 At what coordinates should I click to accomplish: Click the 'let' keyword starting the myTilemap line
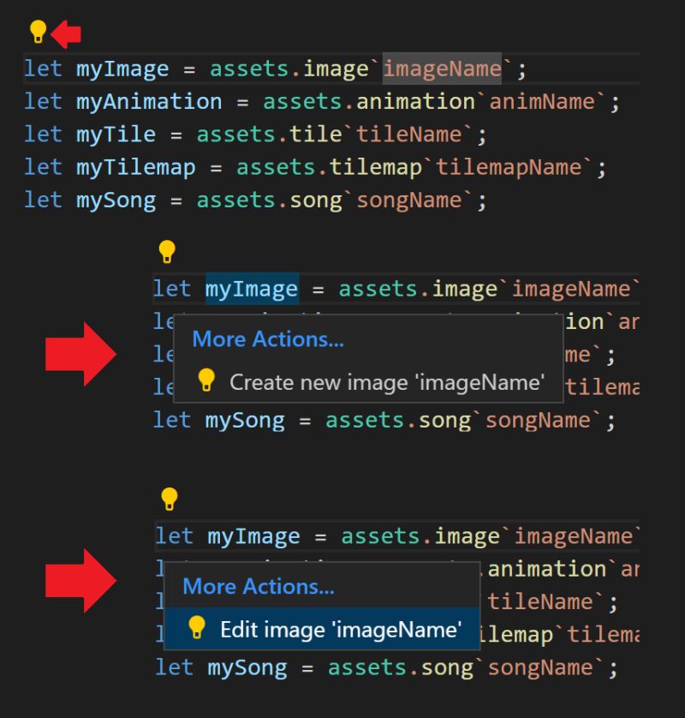point(43,166)
